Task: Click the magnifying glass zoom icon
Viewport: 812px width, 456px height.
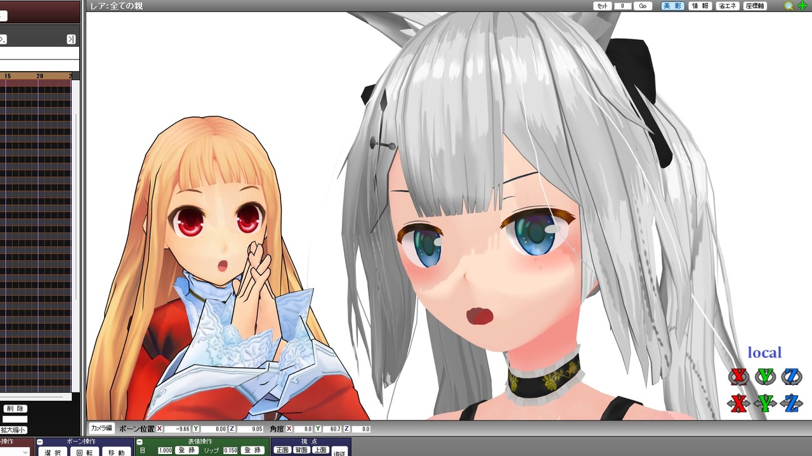Action: (x=789, y=6)
